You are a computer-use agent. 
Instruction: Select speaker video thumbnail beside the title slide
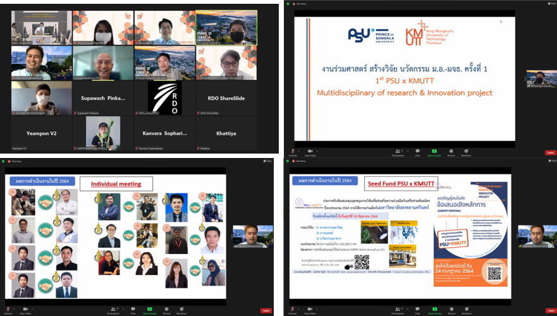tap(541, 79)
